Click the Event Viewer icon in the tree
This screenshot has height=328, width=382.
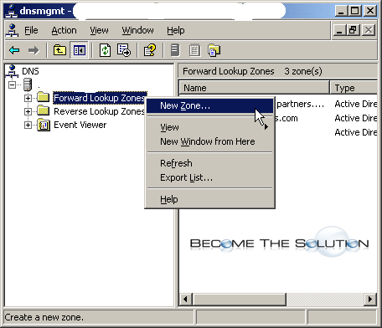point(44,125)
